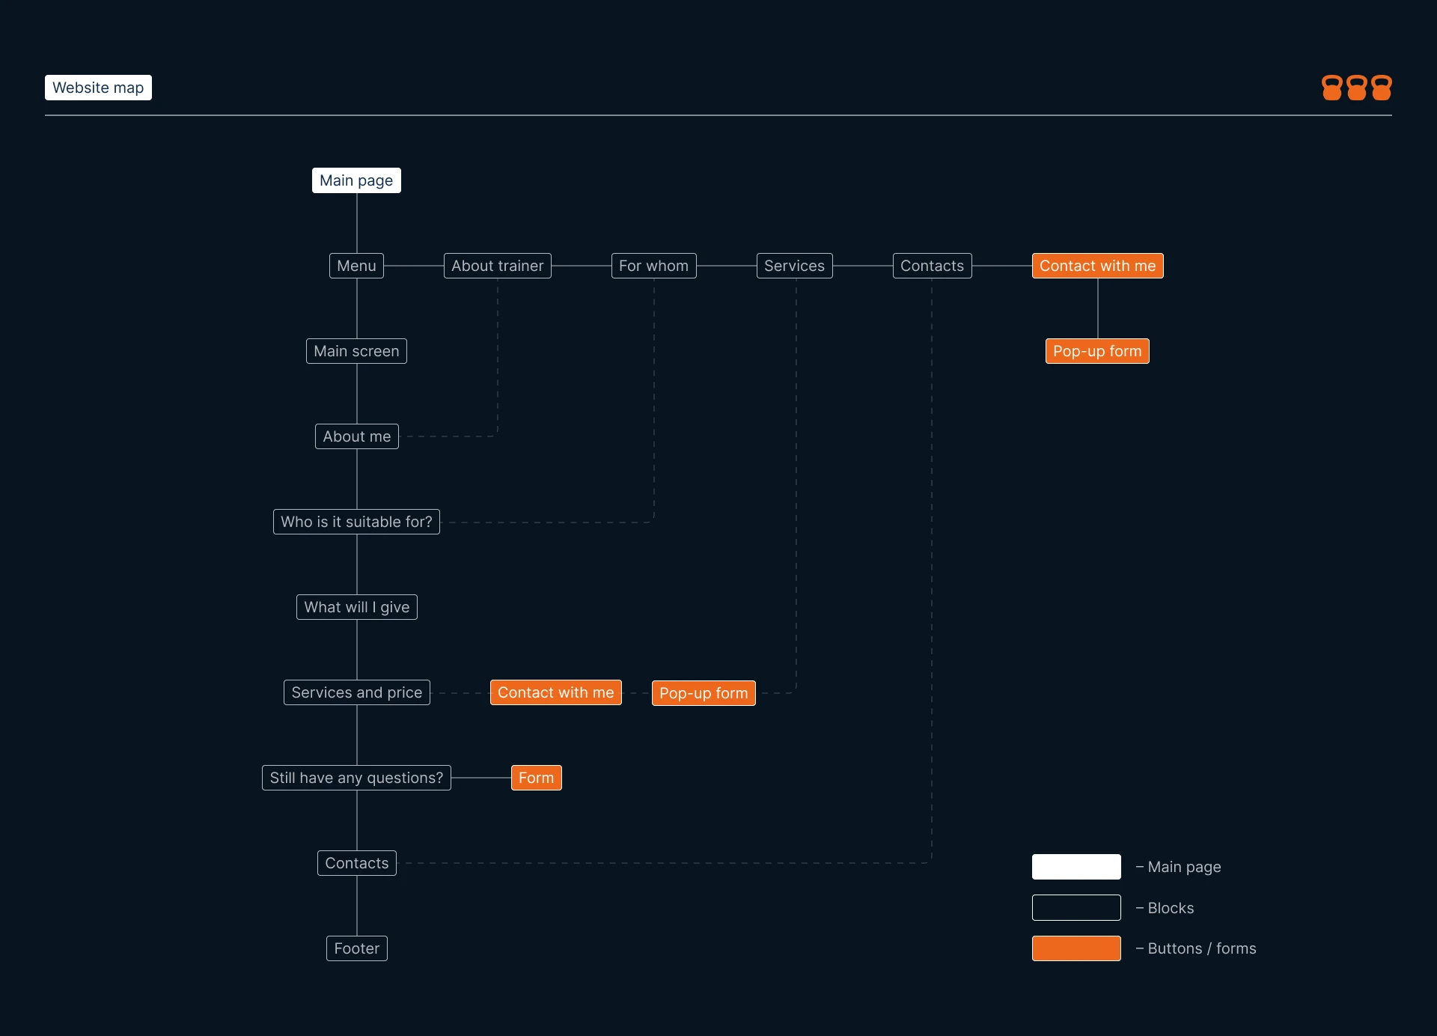Click the About me block

coord(356,436)
